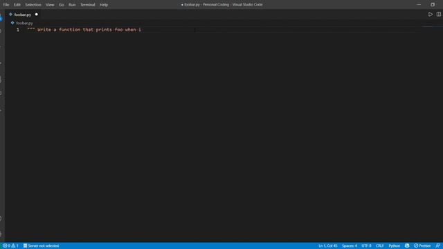Viewport: 443px width, 249px height.
Task: Open the Edit menu
Action: pyautogui.click(x=17, y=5)
